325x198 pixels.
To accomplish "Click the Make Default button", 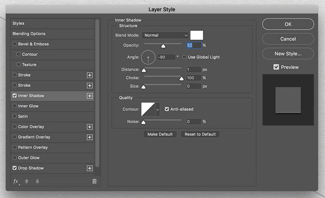I will (160, 134).
